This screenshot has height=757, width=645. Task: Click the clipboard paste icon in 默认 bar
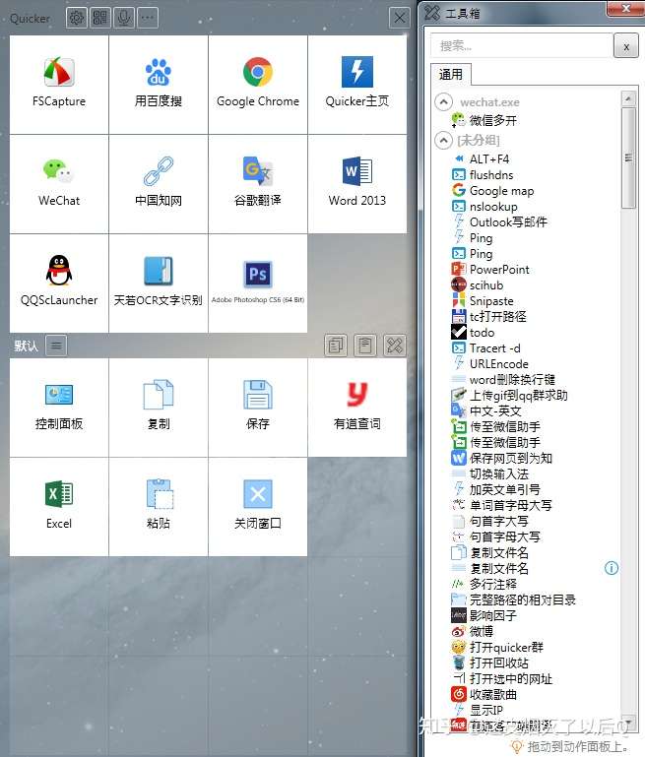click(365, 346)
